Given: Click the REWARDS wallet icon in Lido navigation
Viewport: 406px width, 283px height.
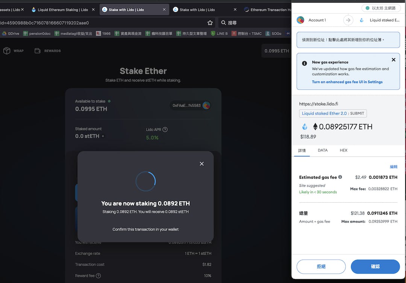Looking at the screenshot, I should tap(38, 51).
